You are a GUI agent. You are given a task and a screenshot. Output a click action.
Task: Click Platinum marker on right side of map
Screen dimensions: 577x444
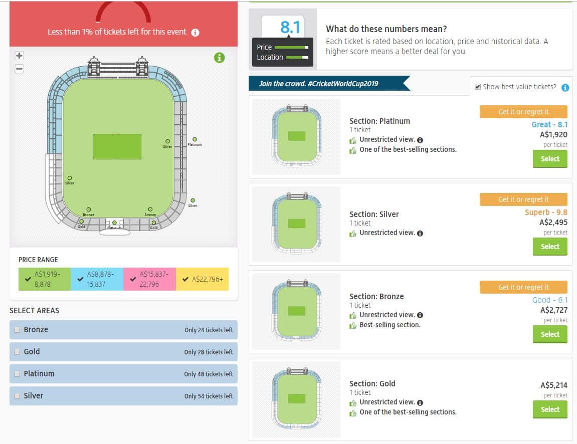[195, 139]
